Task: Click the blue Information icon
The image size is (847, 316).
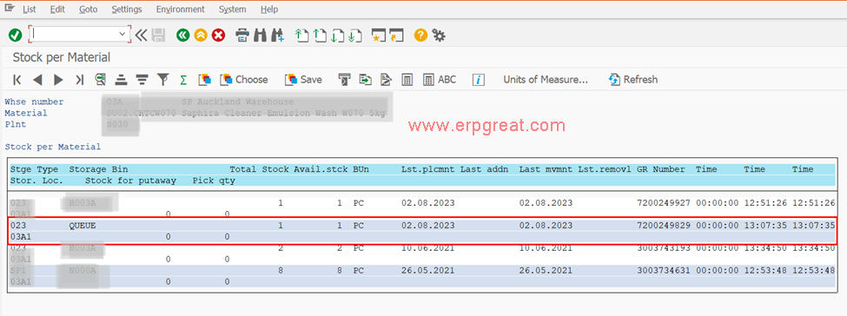Action: coord(478,80)
